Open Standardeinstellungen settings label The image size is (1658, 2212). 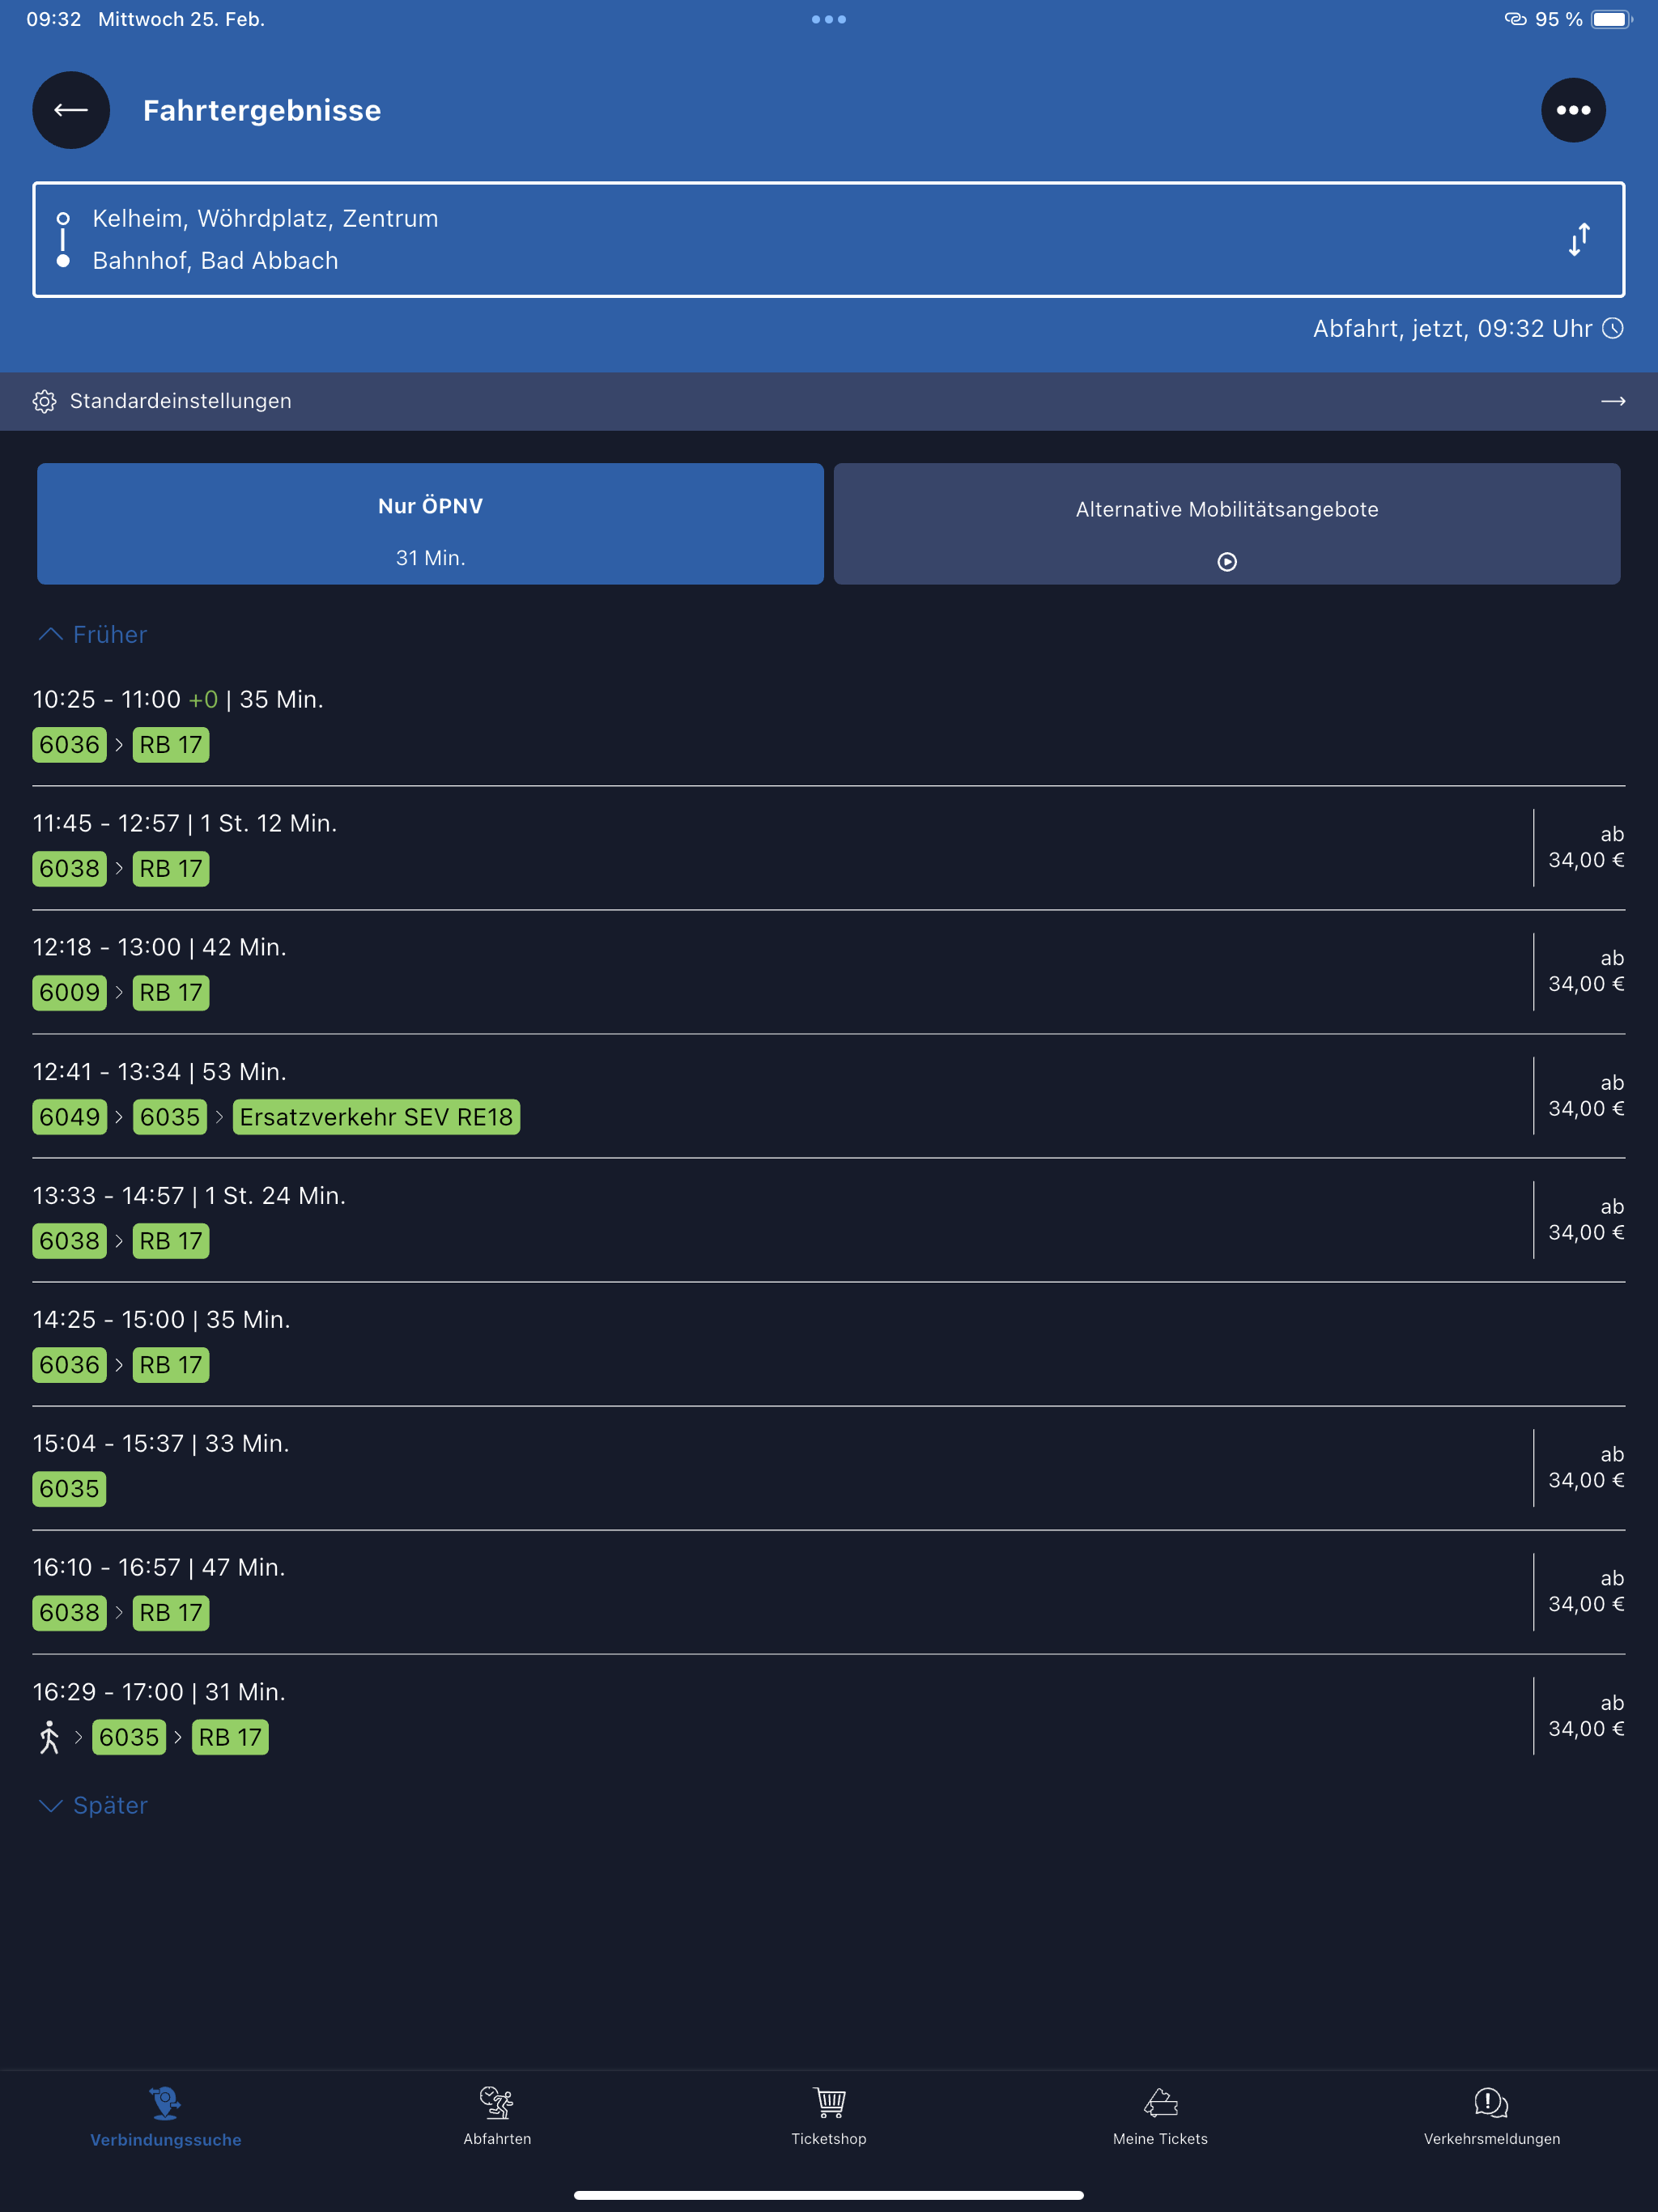[180, 401]
